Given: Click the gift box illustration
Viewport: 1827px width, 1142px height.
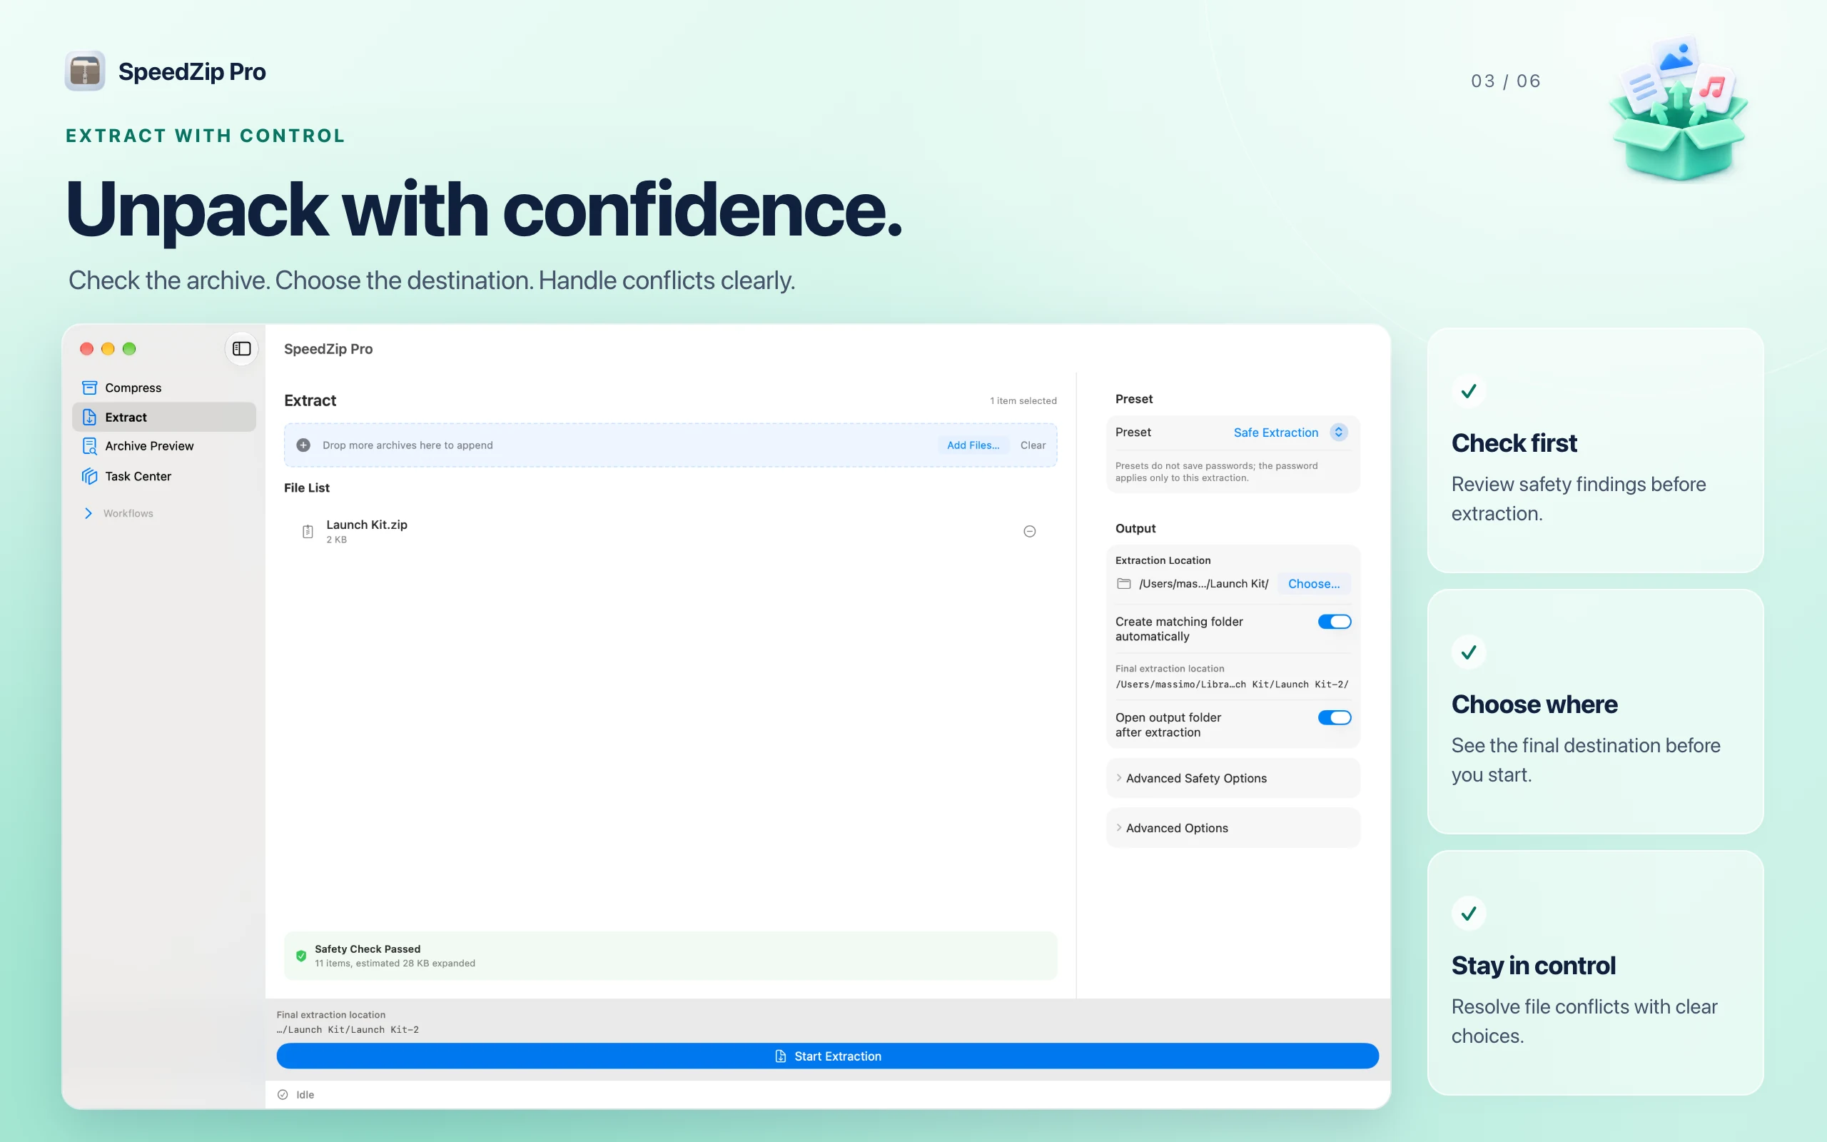Looking at the screenshot, I should click(x=1678, y=109).
